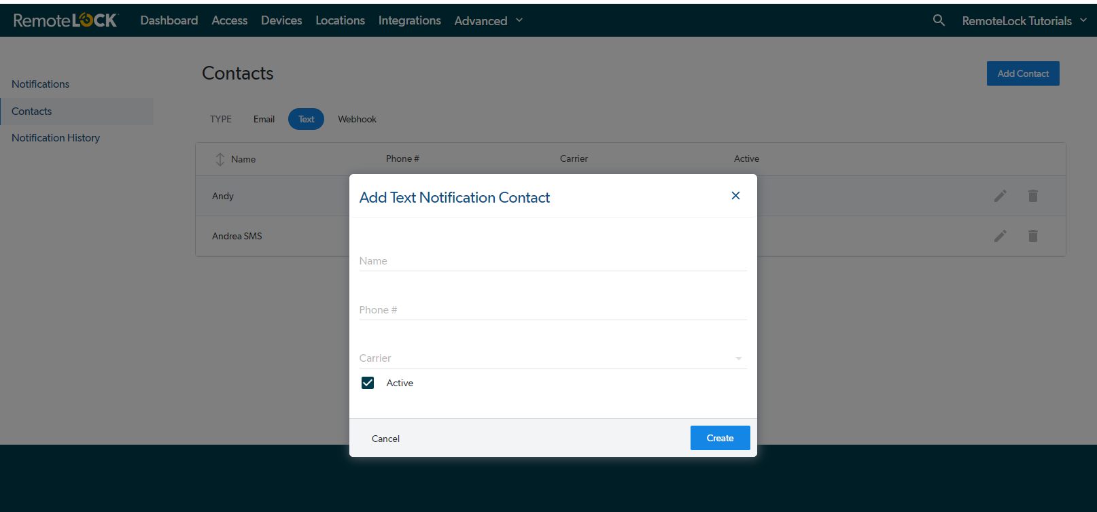
Task: Select the Text contact type filter
Action: [x=306, y=119]
